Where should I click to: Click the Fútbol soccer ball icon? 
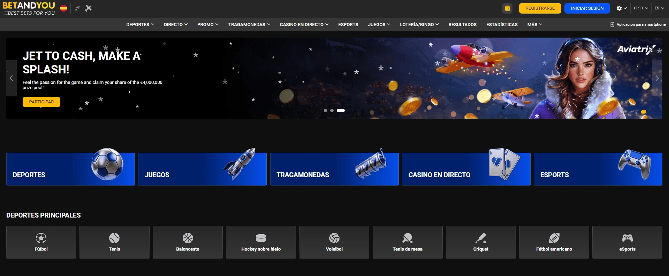coord(41,238)
